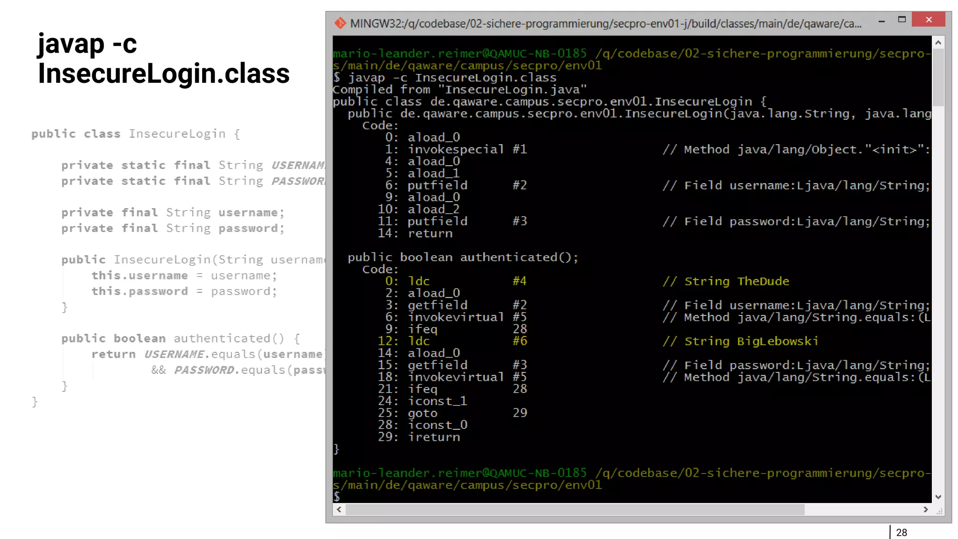The image size is (958, 539).
Task: Click the vertical scrollbar thumb
Action: tap(938, 77)
